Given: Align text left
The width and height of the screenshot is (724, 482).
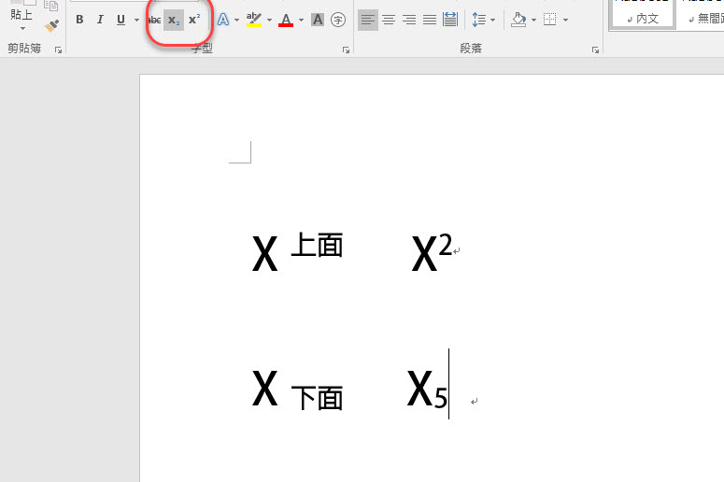Looking at the screenshot, I should pos(368,20).
